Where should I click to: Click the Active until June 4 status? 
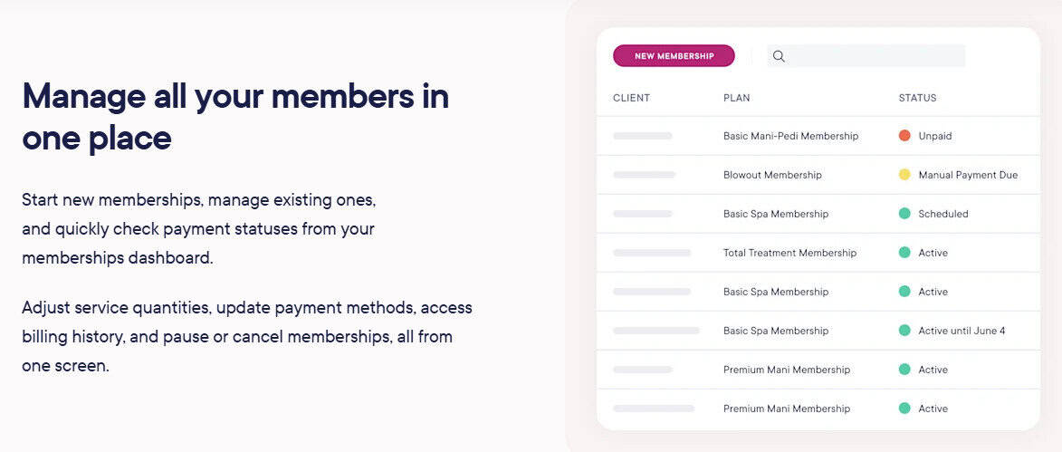[962, 331]
